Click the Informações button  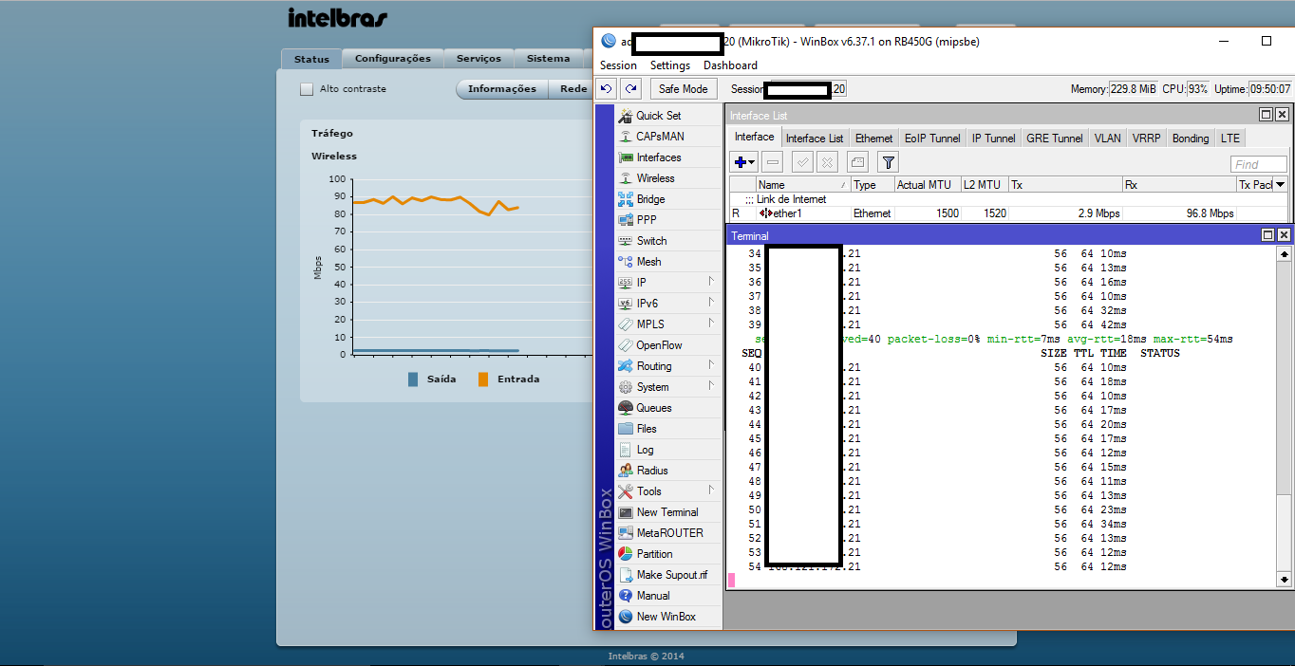(502, 89)
